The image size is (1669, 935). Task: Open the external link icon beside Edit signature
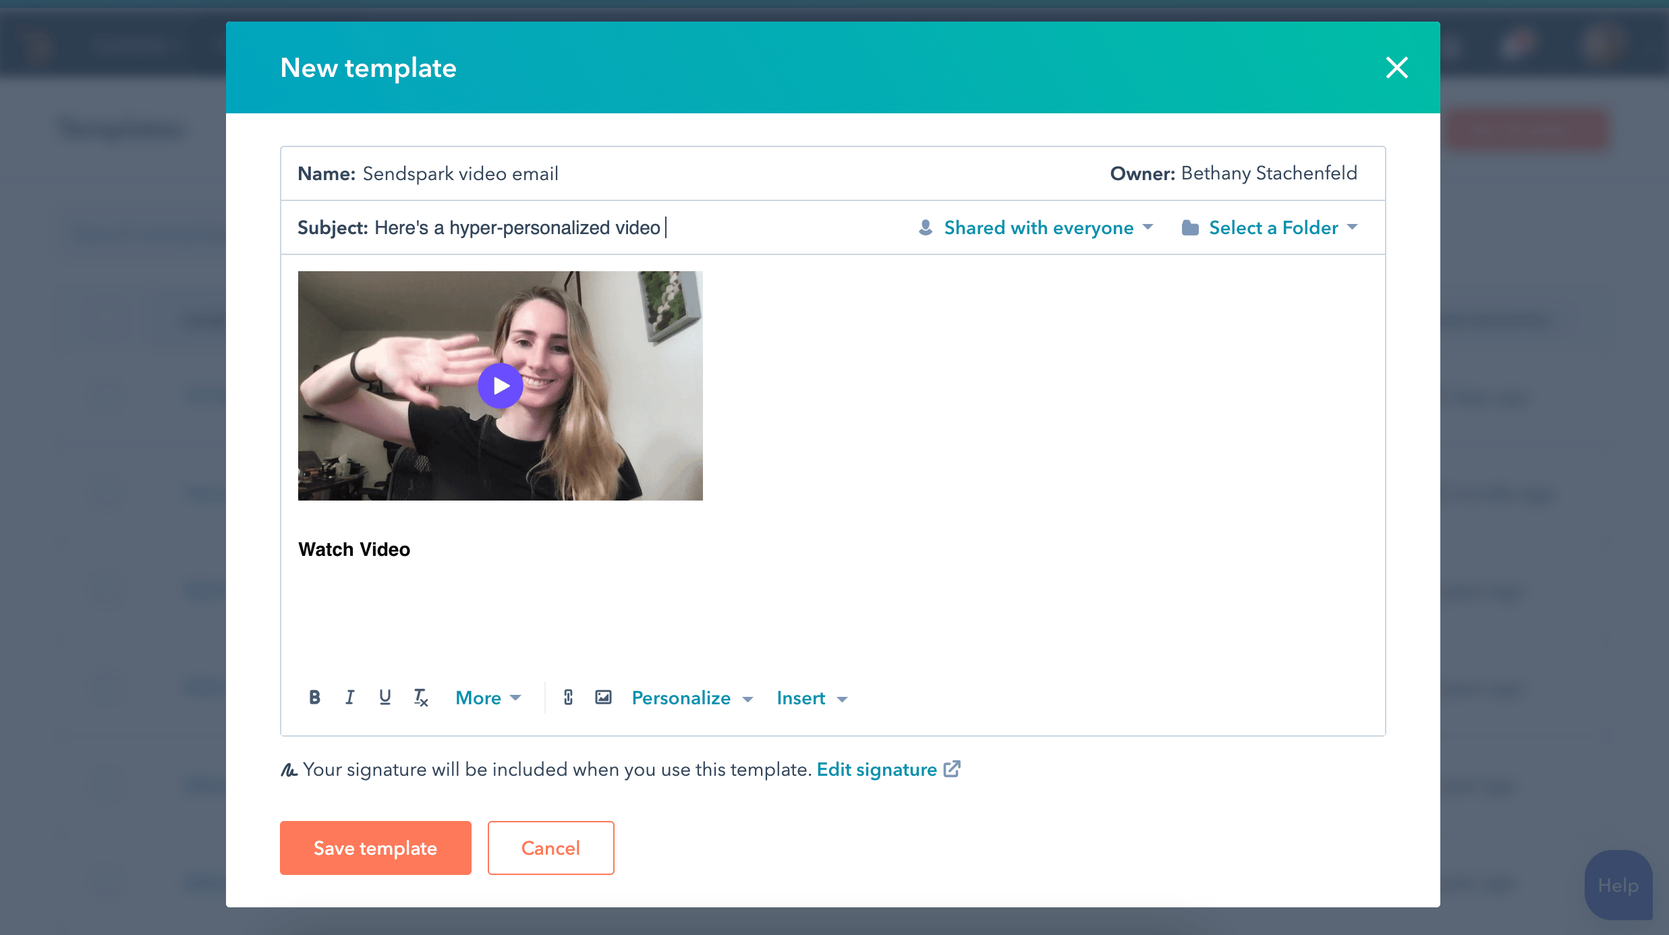(952, 769)
